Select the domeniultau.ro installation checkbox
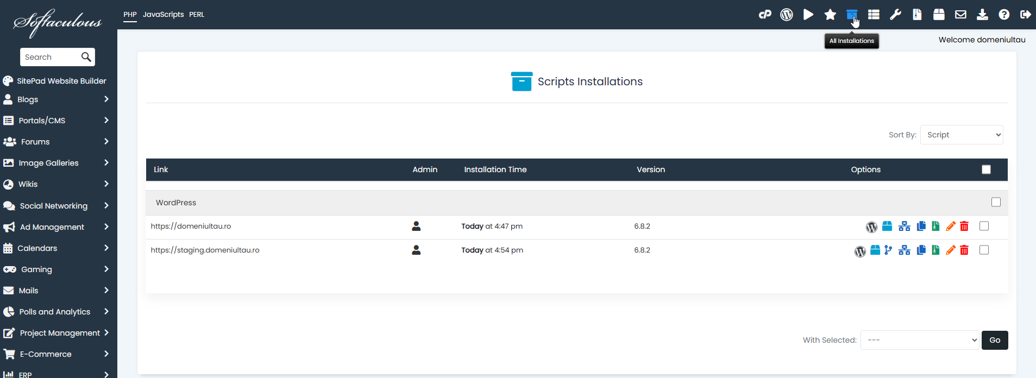 point(984,226)
